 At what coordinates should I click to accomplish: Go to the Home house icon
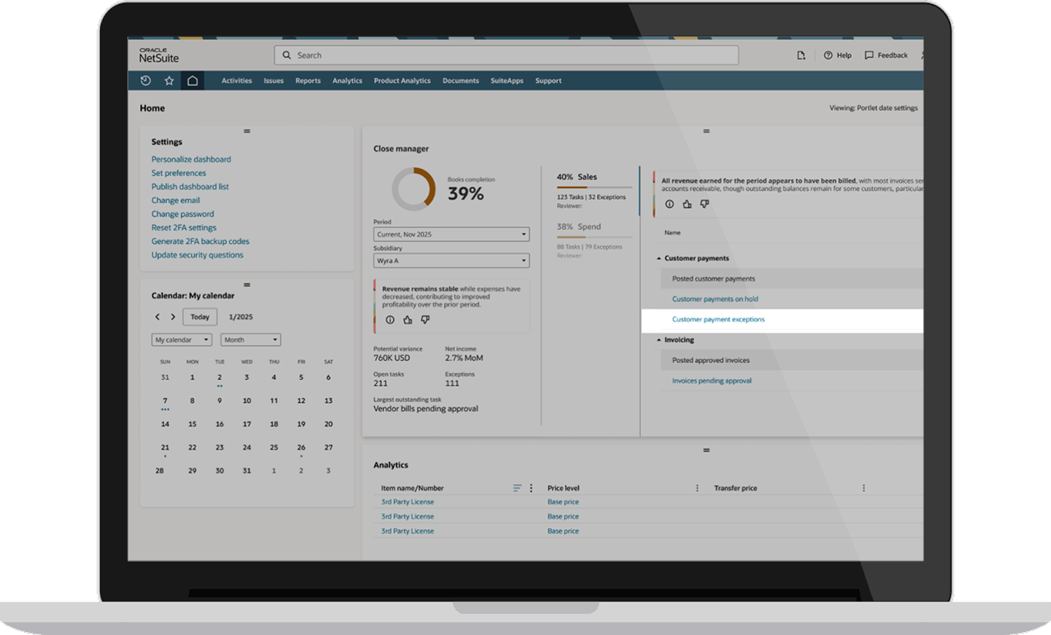pos(192,81)
